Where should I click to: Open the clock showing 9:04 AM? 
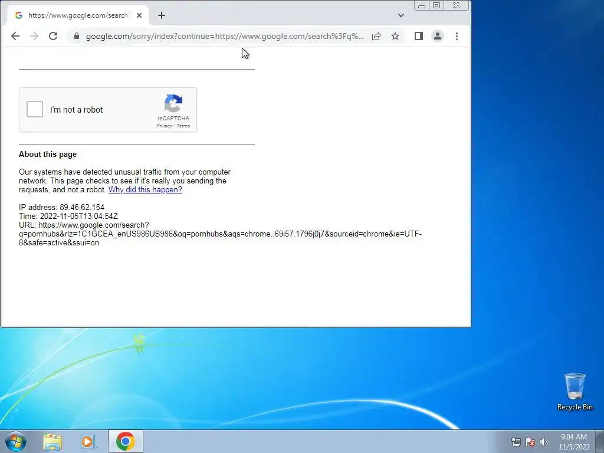click(574, 441)
